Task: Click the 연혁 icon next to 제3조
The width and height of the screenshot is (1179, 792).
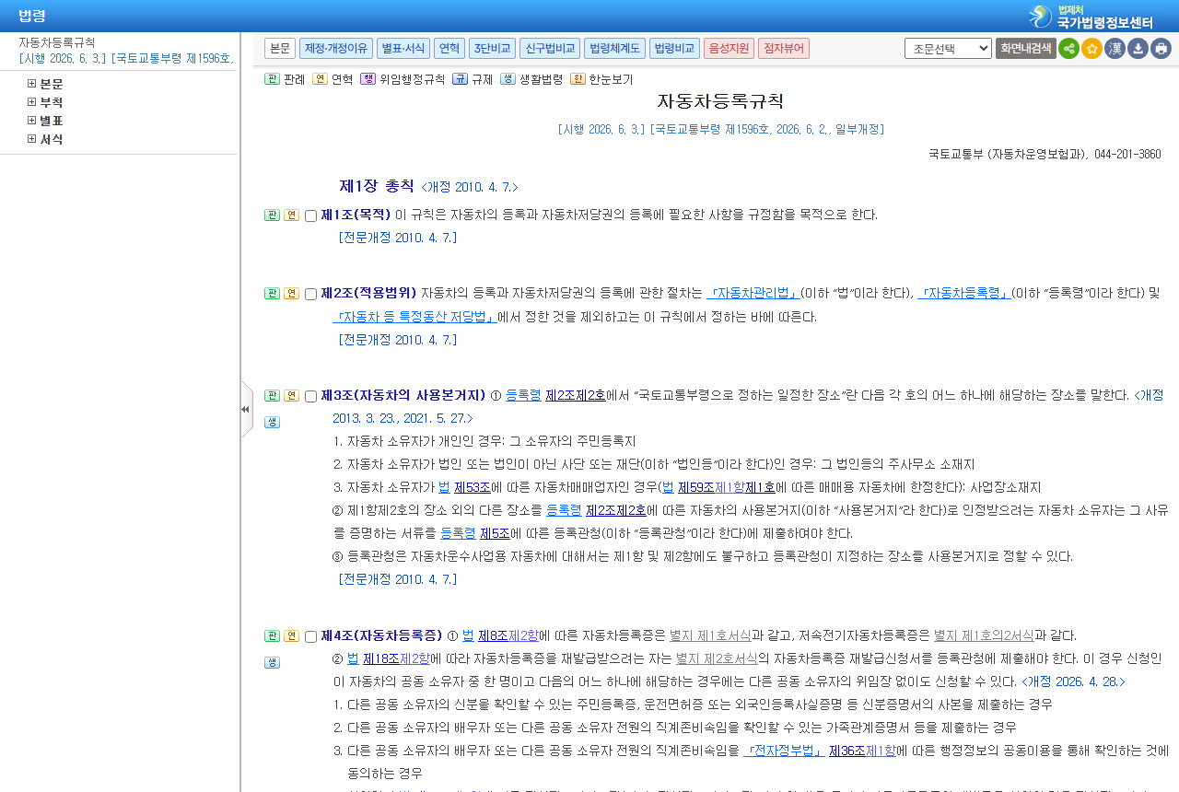Action: tap(291, 395)
